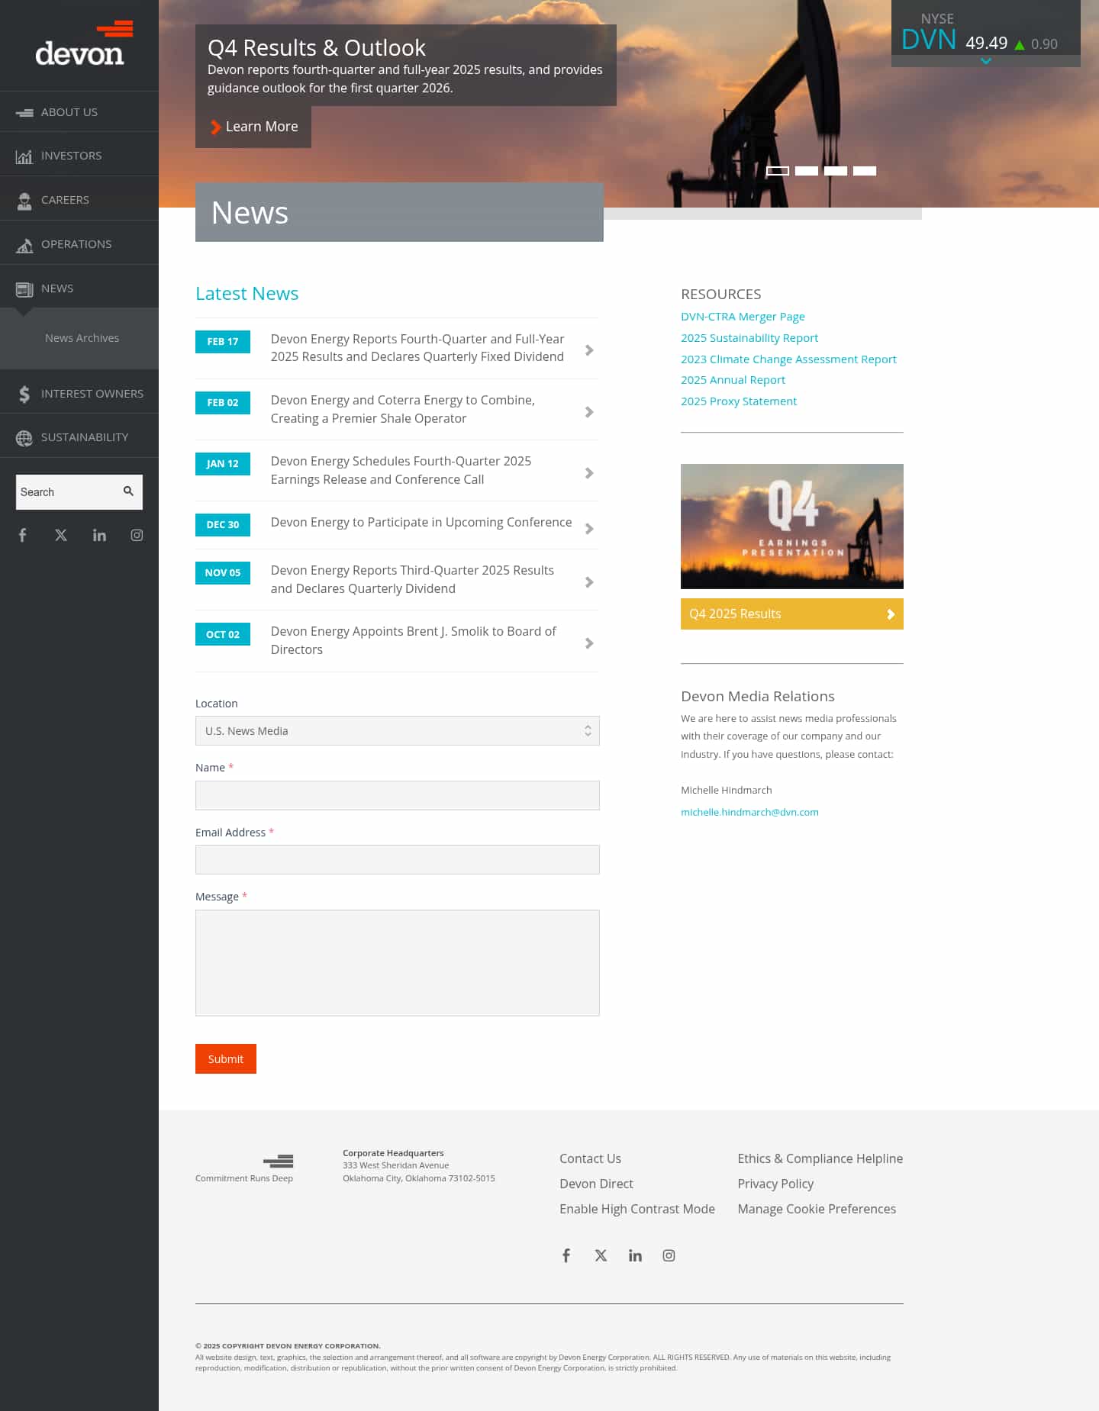This screenshot has width=1099, height=1411.
Task: Open the DVN-CTRA Merger Page link
Action: [x=743, y=317]
